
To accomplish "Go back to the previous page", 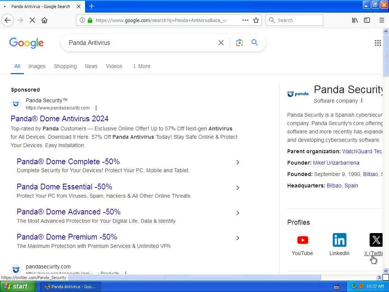I will pyautogui.click(x=8, y=21).
